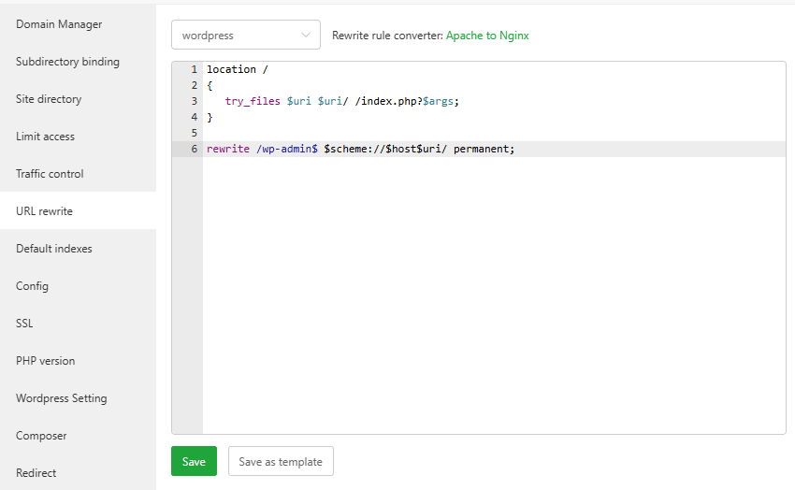The image size is (795, 490).
Task: Open the Default indexes tab
Action: point(54,249)
